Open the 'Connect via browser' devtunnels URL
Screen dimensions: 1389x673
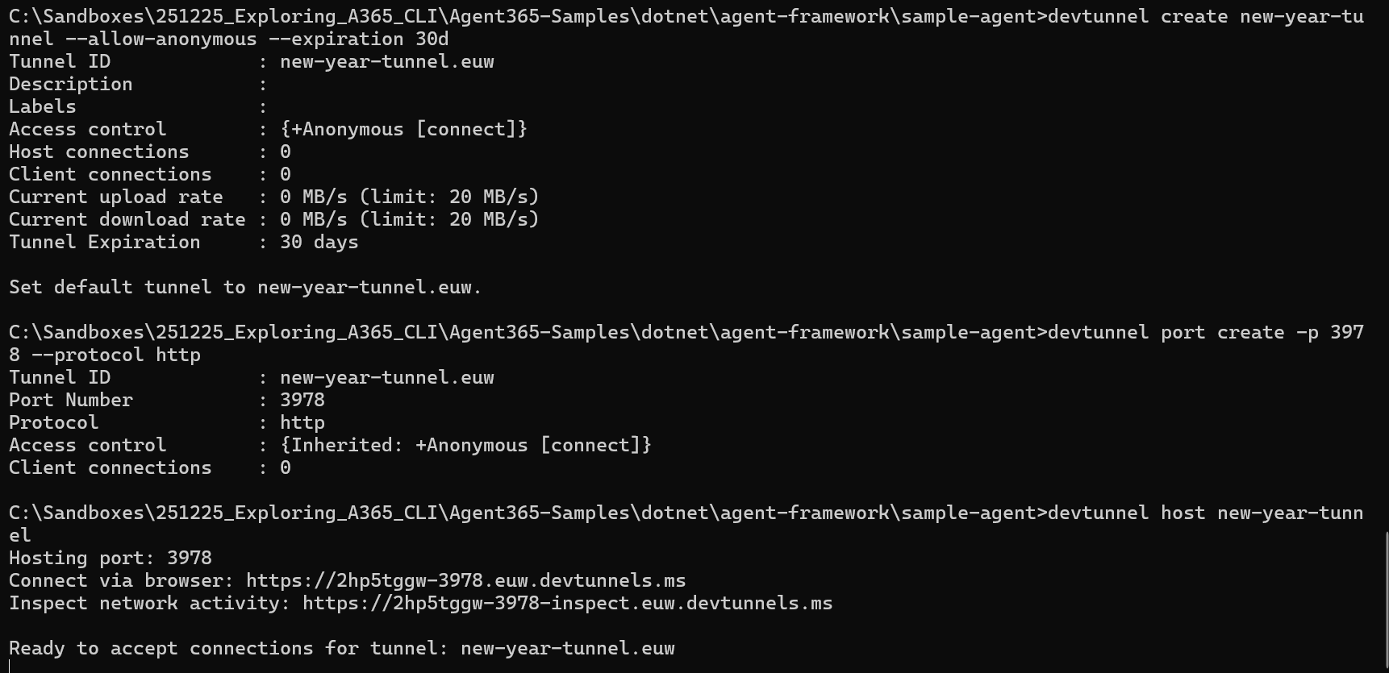pos(465,580)
